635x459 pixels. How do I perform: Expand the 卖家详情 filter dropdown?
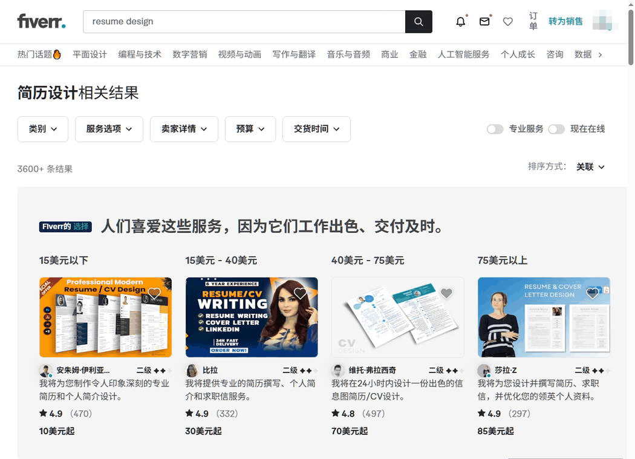coord(184,129)
